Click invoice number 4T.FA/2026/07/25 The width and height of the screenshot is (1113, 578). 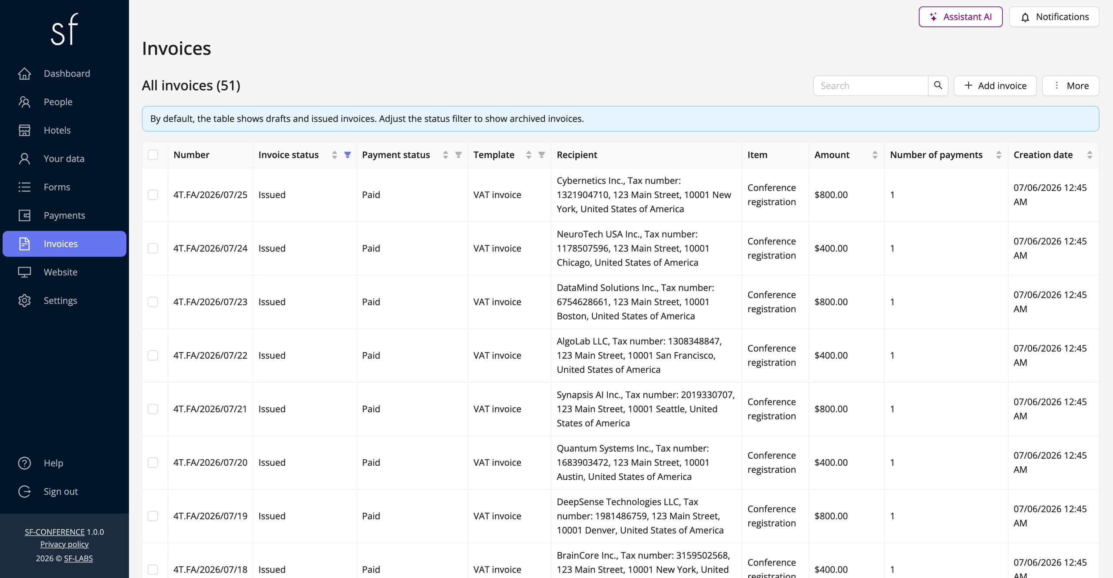pos(210,195)
